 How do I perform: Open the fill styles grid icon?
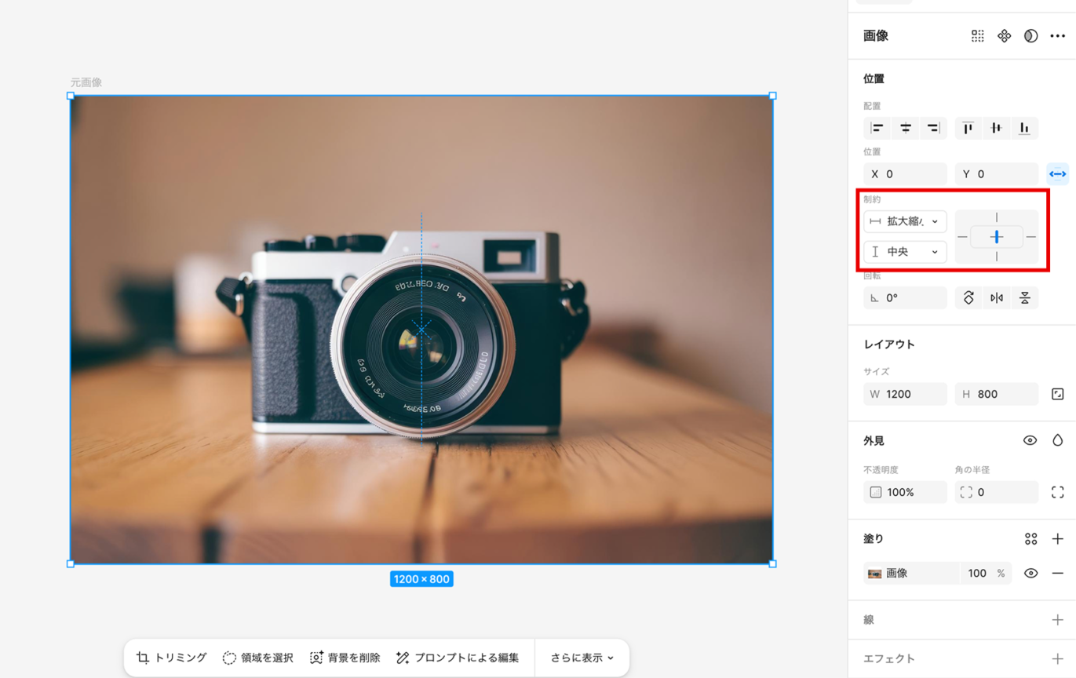tap(1030, 539)
